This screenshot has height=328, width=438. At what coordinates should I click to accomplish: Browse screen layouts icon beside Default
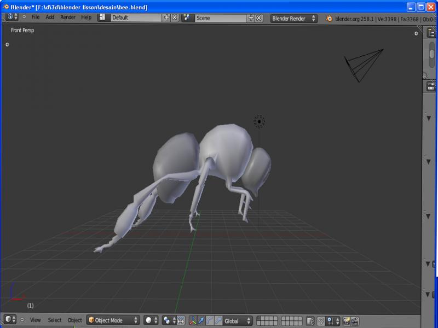(x=102, y=17)
